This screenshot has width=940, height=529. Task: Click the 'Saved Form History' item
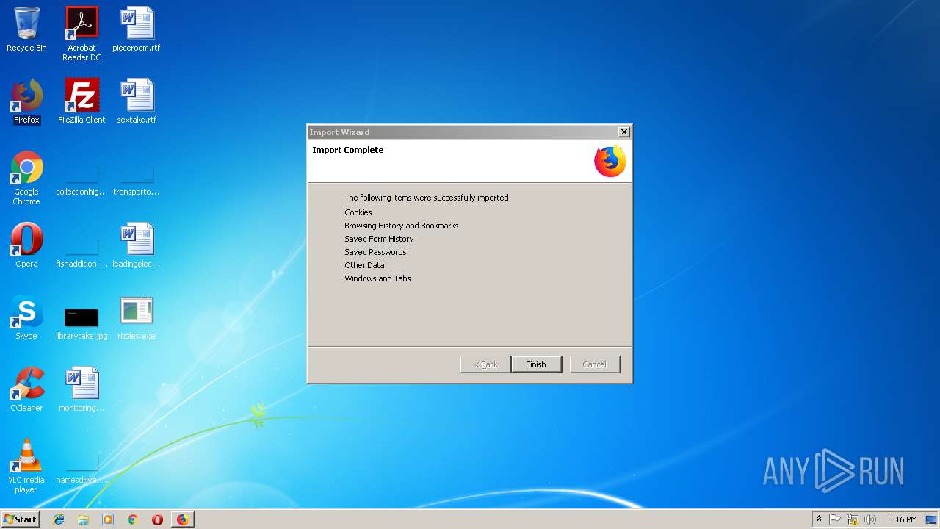coord(379,239)
